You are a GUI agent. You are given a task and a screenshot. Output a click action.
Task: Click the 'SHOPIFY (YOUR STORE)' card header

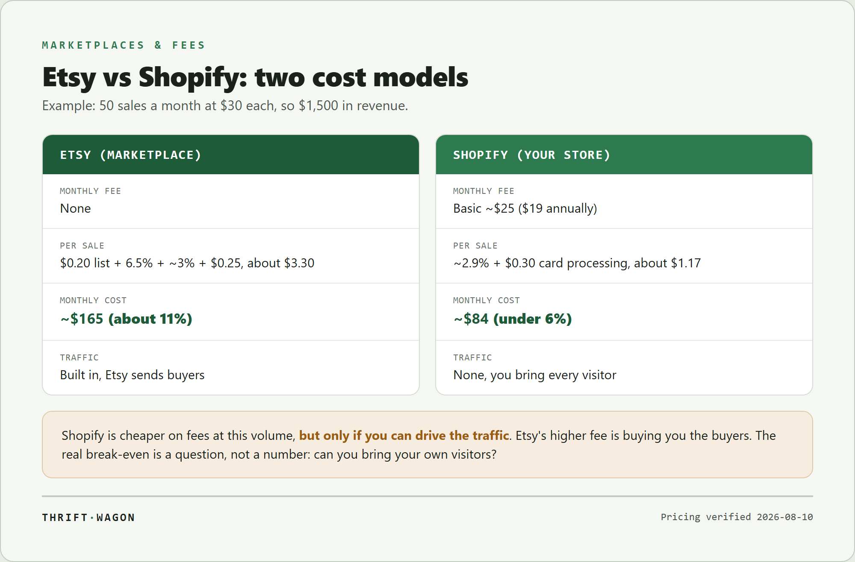pos(624,155)
